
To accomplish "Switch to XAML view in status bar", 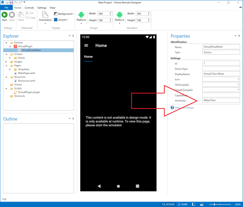I will [x=183, y=204].
